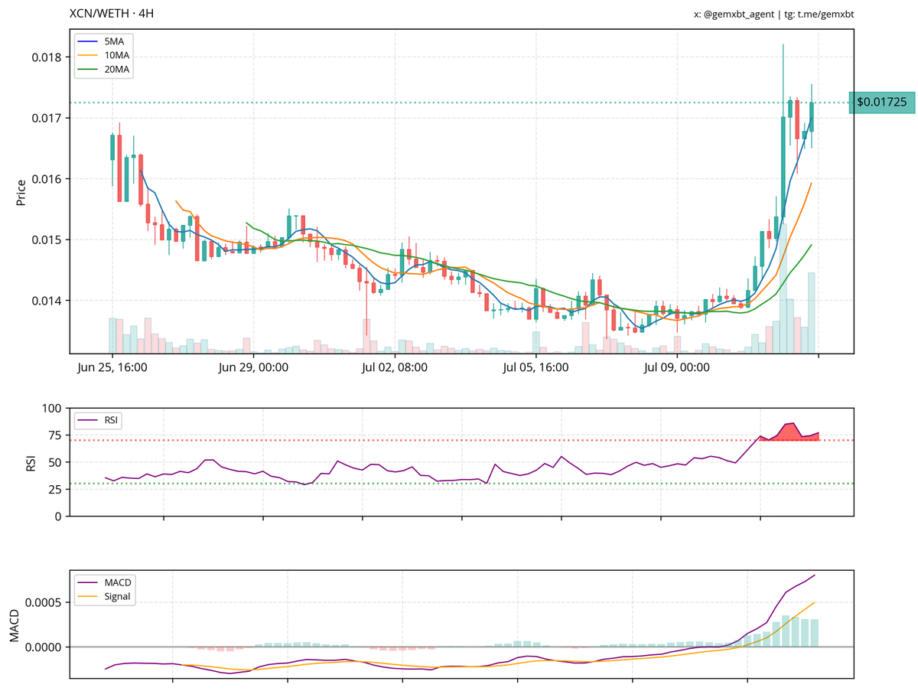Click the MACD entry in the legend box

pyautogui.click(x=104, y=583)
